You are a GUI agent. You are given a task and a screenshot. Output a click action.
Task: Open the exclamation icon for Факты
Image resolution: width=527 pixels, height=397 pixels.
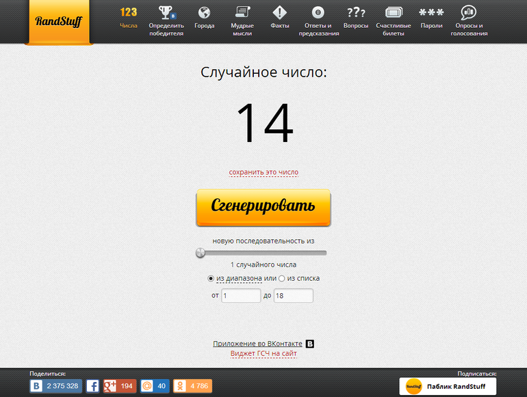[x=279, y=12]
